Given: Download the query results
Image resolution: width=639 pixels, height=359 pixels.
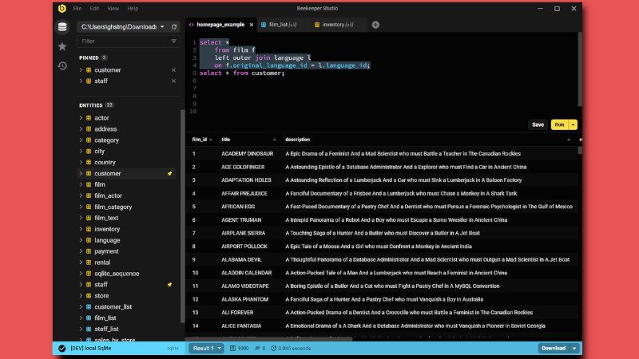Looking at the screenshot, I should tap(554, 349).
